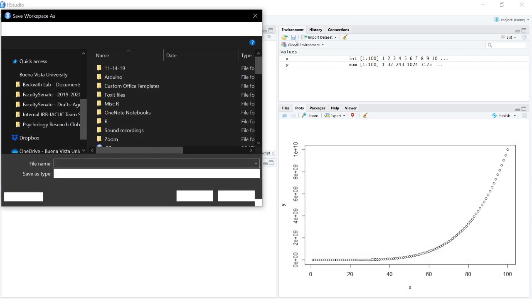Click the Dropbox icon in navigation pane
Image resolution: width=532 pixels, height=299 pixels.
[x=15, y=138]
